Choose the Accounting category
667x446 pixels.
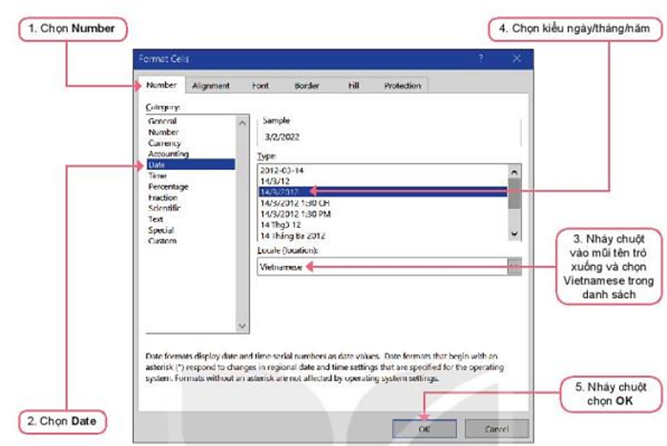click(x=168, y=154)
